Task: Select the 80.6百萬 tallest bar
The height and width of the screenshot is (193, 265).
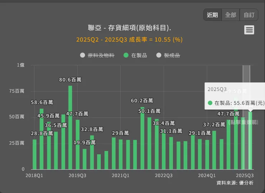Action: click(70, 127)
